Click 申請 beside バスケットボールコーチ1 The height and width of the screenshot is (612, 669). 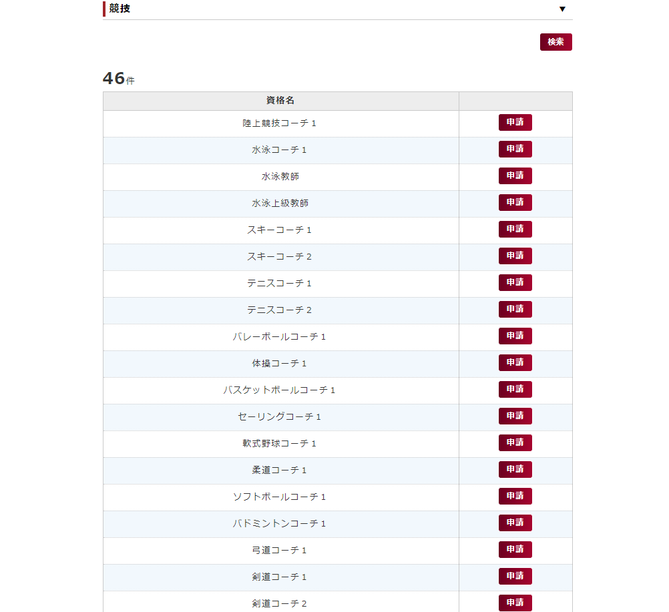tap(515, 390)
